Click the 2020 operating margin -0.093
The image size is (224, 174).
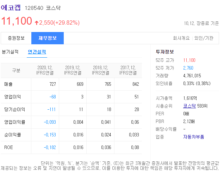pos(50,122)
